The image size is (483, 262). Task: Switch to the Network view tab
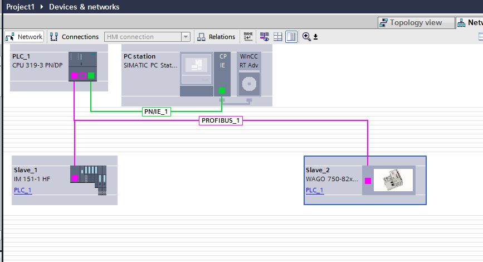click(470, 22)
